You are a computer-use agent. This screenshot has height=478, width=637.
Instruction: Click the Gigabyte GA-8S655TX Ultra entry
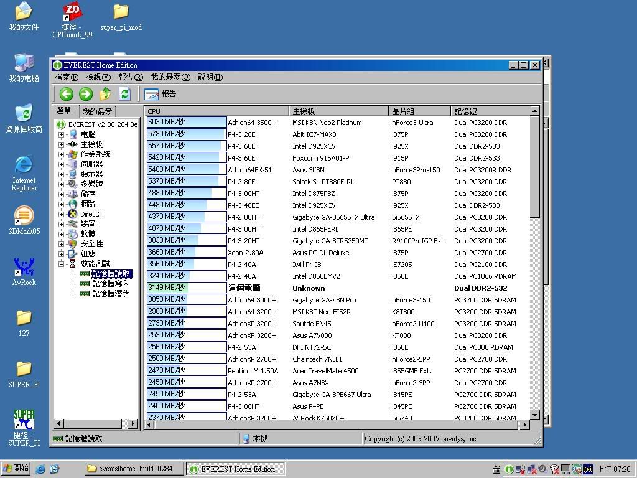pyautogui.click(x=333, y=217)
